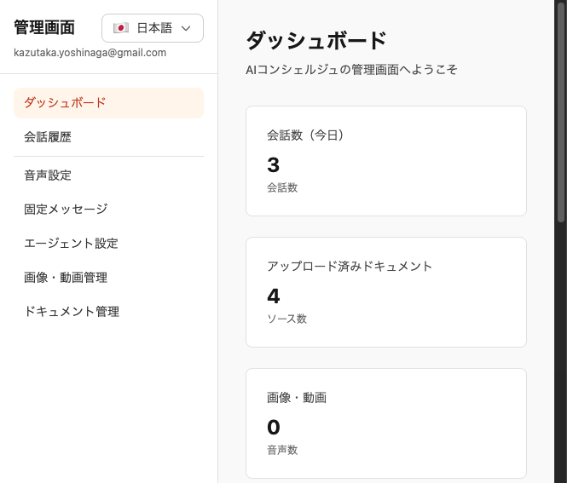Click the page's vertical scrollbar
The image size is (567, 483).
[x=560, y=111]
